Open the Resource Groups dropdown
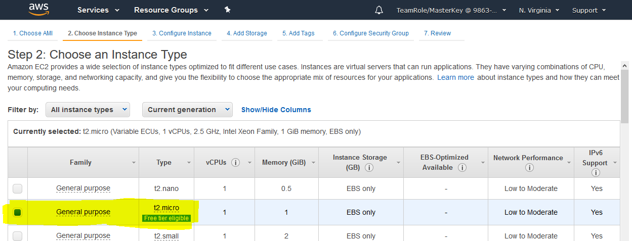Screen dimensions: 632x241 pyautogui.click(x=171, y=10)
